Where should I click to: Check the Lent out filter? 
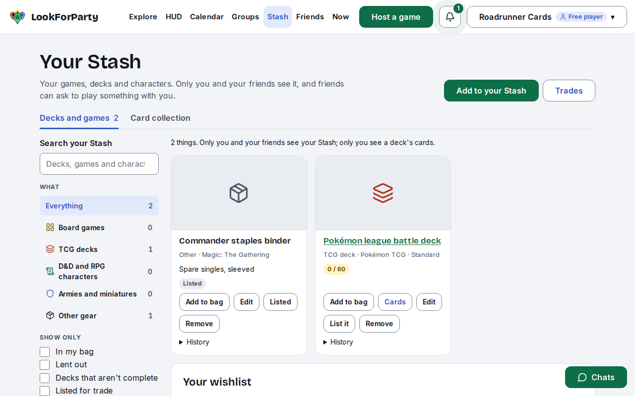click(x=45, y=365)
